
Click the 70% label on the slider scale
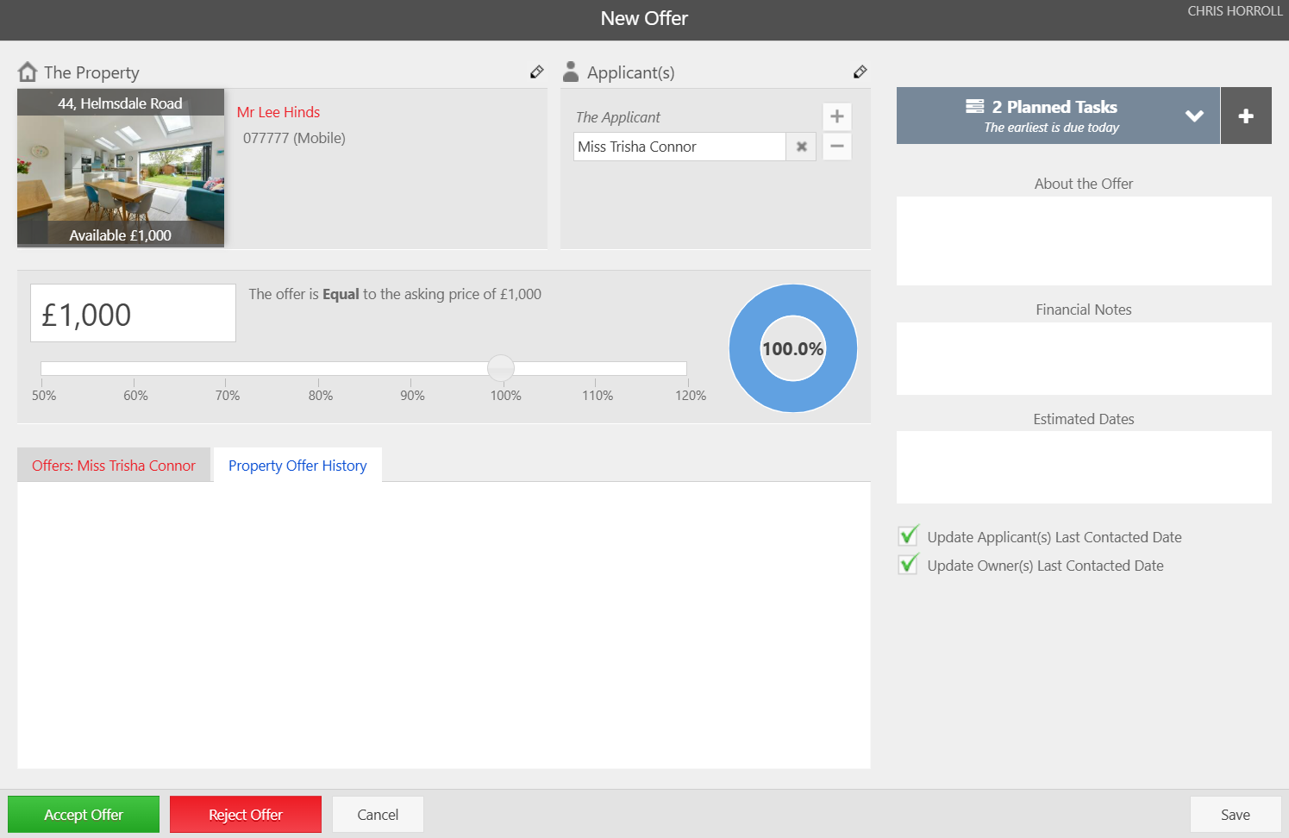tap(228, 395)
